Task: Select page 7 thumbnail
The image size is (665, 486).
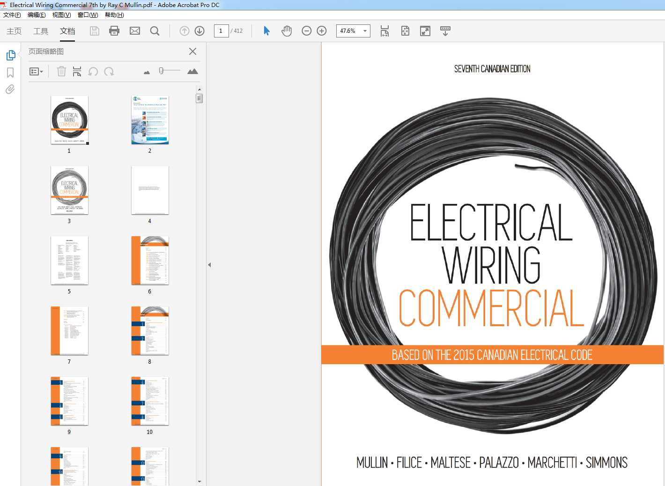Action: (x=69, y=331)
